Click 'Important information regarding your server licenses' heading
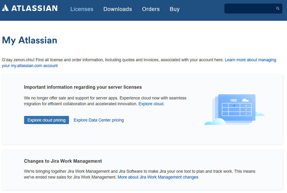 coord(83,87)
